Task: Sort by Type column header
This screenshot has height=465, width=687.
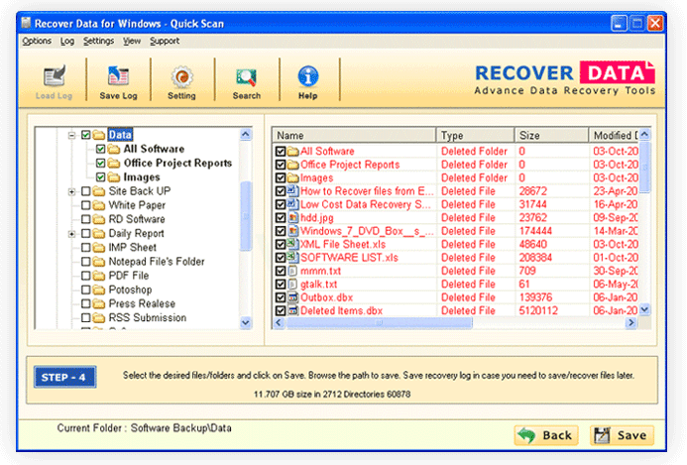Action: pyautogui.click(x=475, y=136)
